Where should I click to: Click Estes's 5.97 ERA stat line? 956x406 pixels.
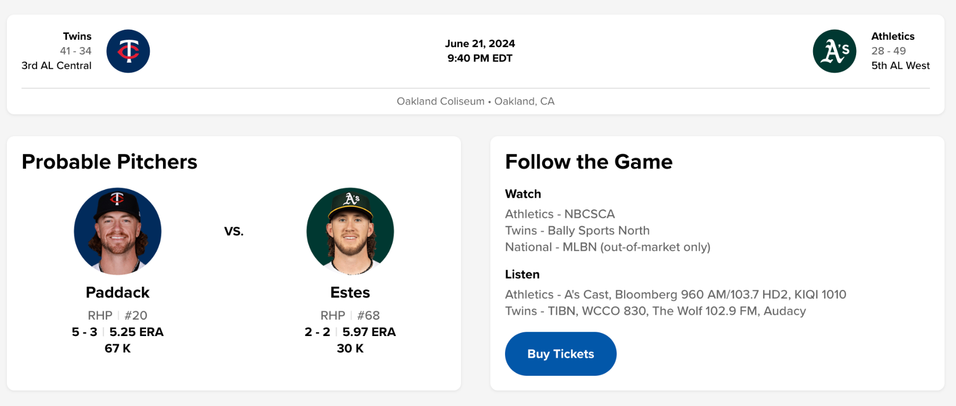[369, 332]
